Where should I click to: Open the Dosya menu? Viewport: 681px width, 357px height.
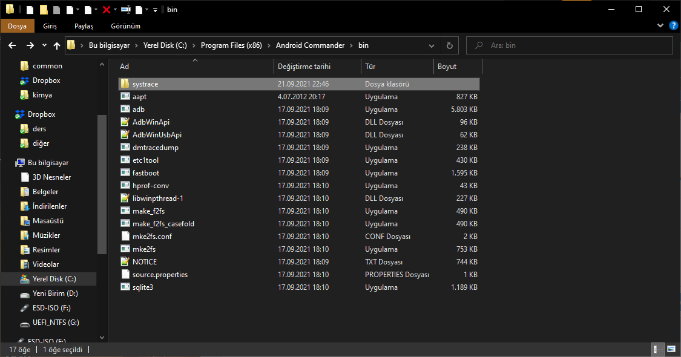coord(18,26)
